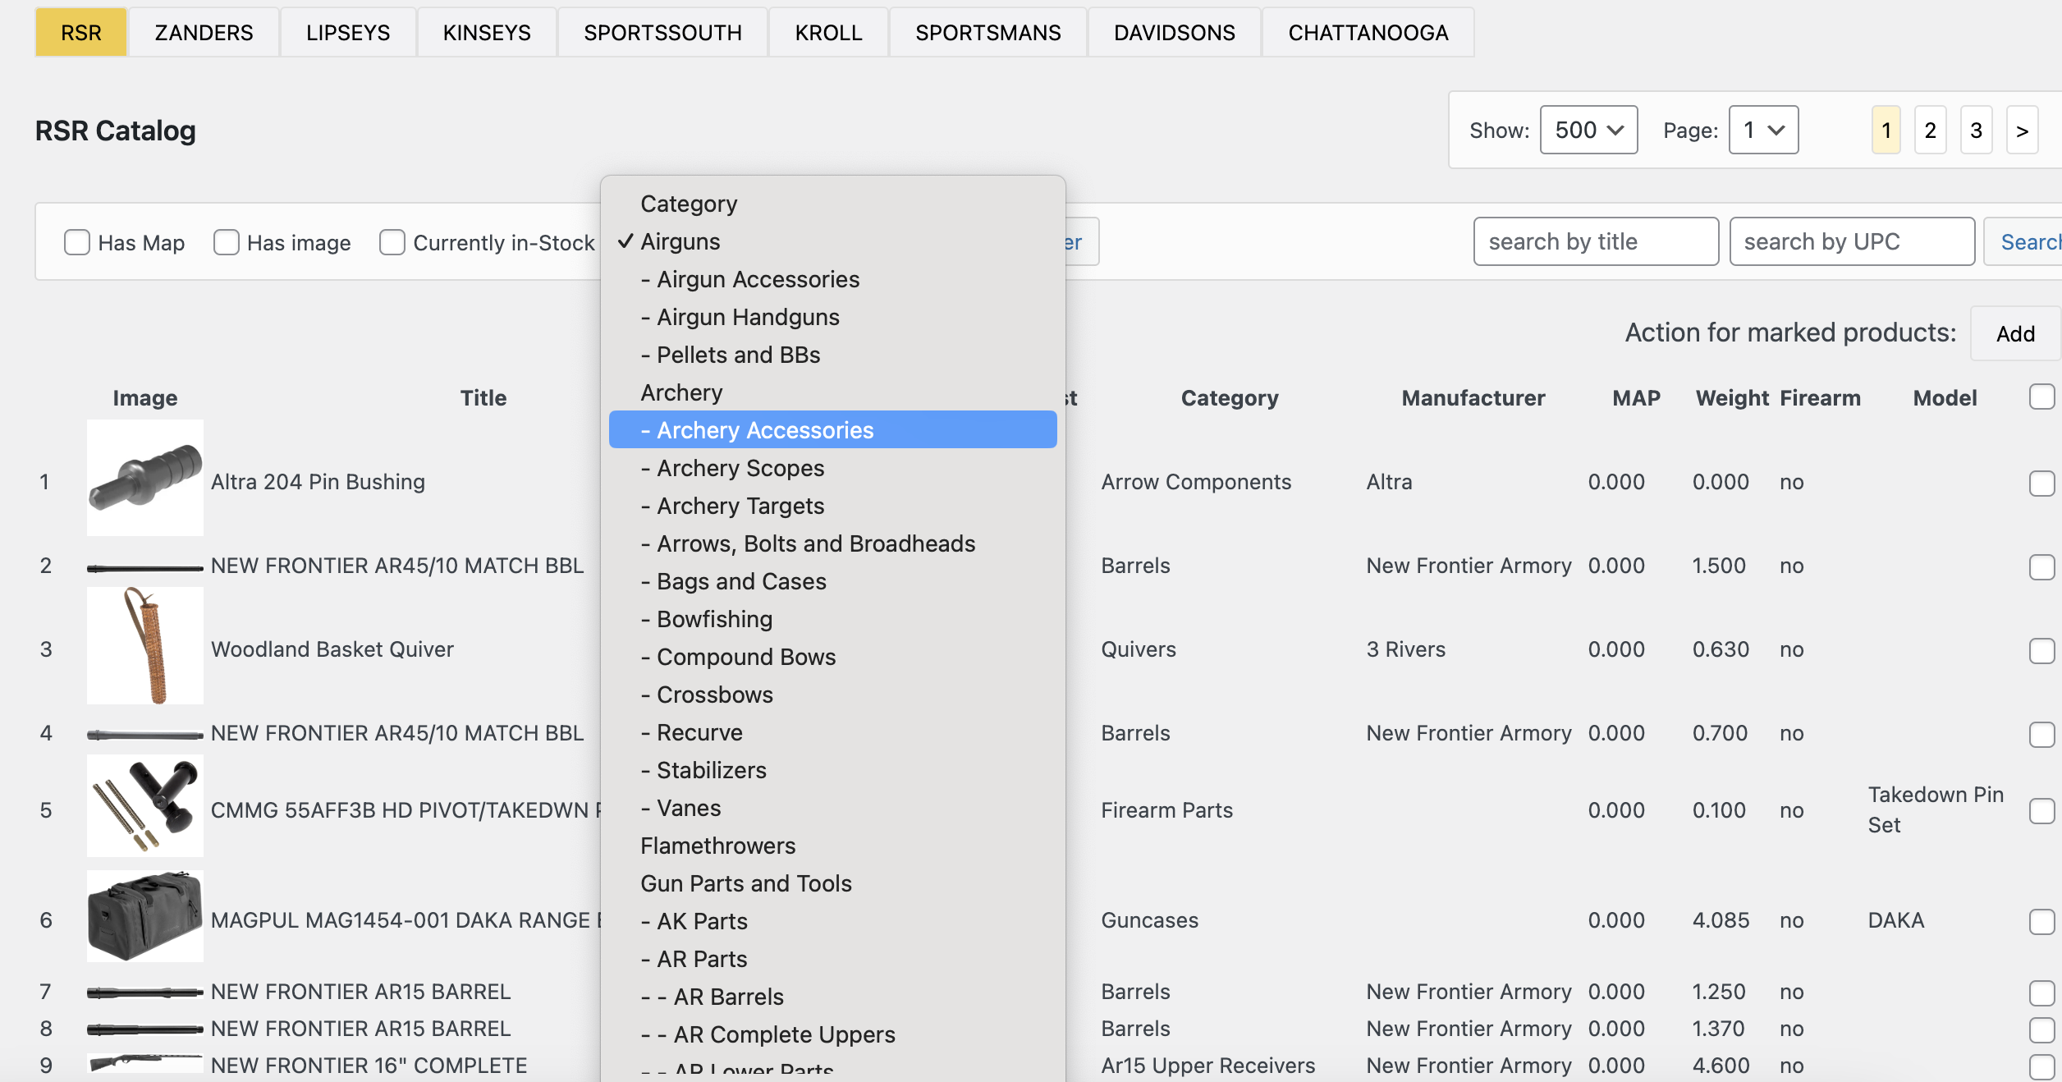Choose the Crossbows category option
This screenshot has width=2062, height=1082.
(x=832, y=695)
